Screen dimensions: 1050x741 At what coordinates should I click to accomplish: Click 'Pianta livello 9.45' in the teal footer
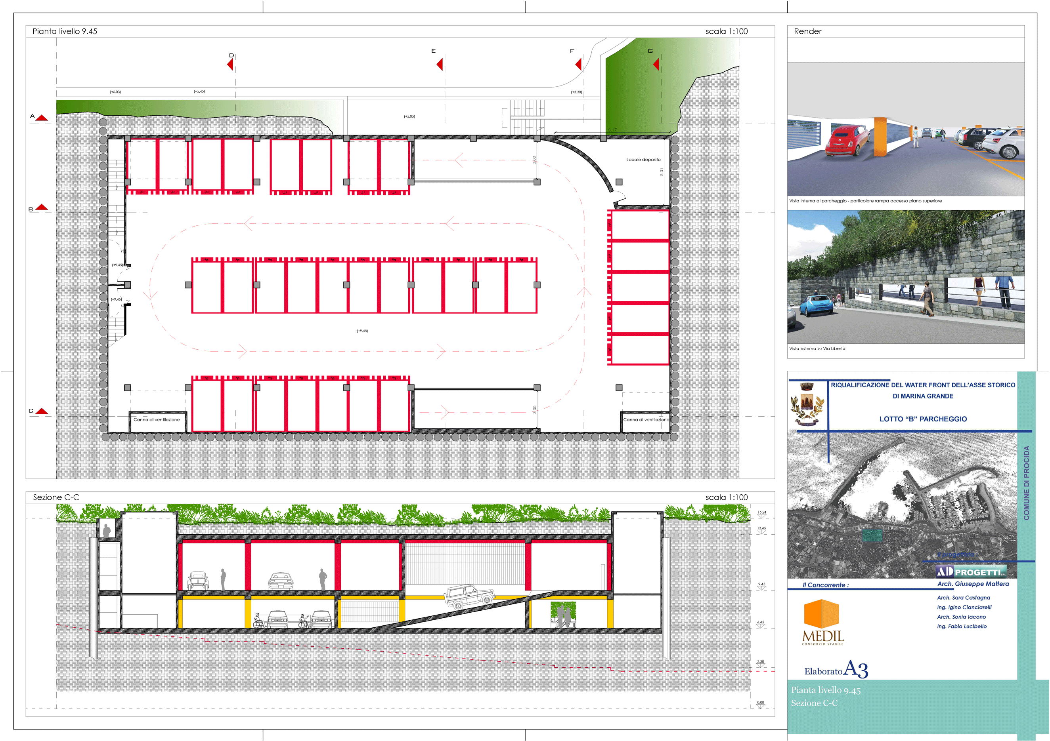coord(826,690)
